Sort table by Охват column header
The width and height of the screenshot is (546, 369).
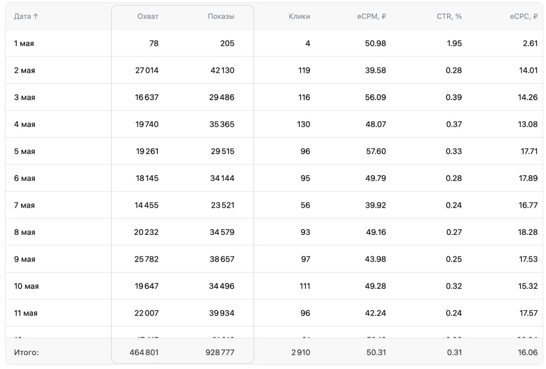click(148, 16)
